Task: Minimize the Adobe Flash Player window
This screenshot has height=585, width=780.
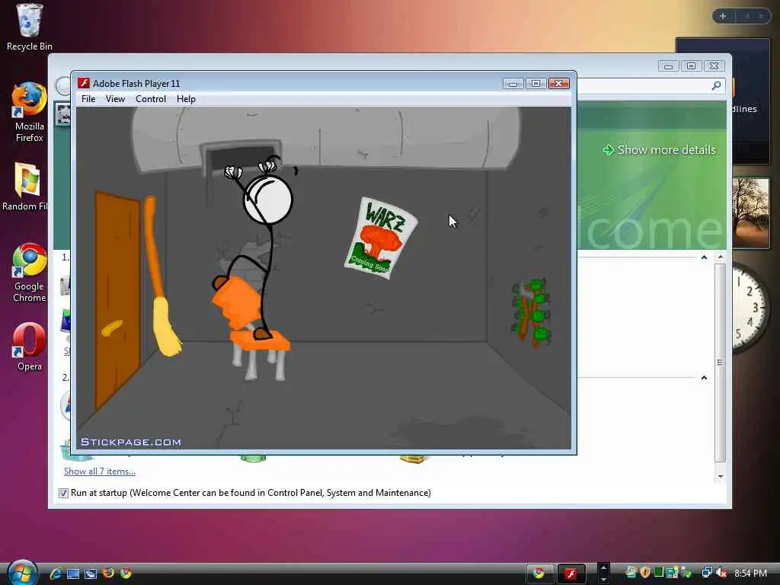Action: [513, 84]
